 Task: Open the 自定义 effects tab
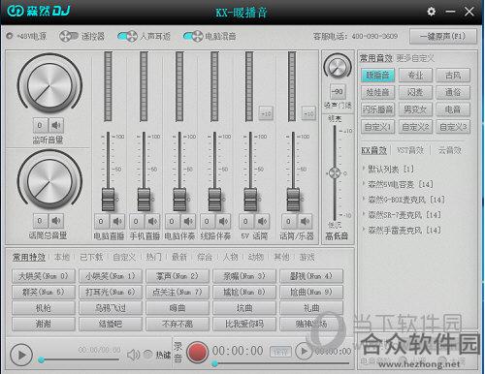pyautogui.click(x=124, y=257)
